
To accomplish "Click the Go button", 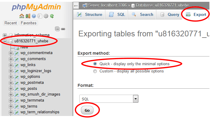I will point(87,110).
